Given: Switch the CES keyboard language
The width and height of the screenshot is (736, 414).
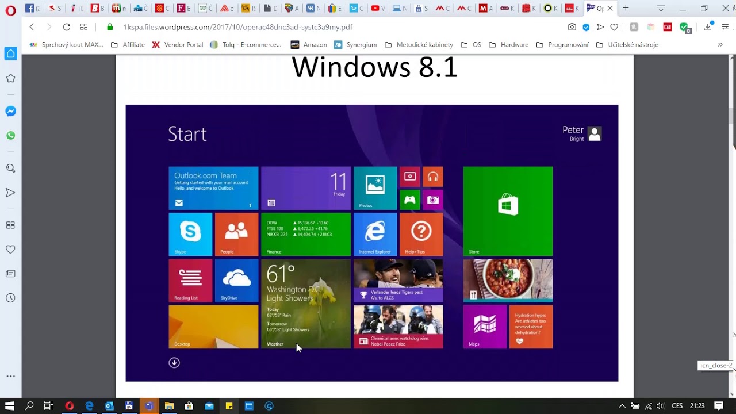Looking at the screenshot, I should (x=677, y=406).
